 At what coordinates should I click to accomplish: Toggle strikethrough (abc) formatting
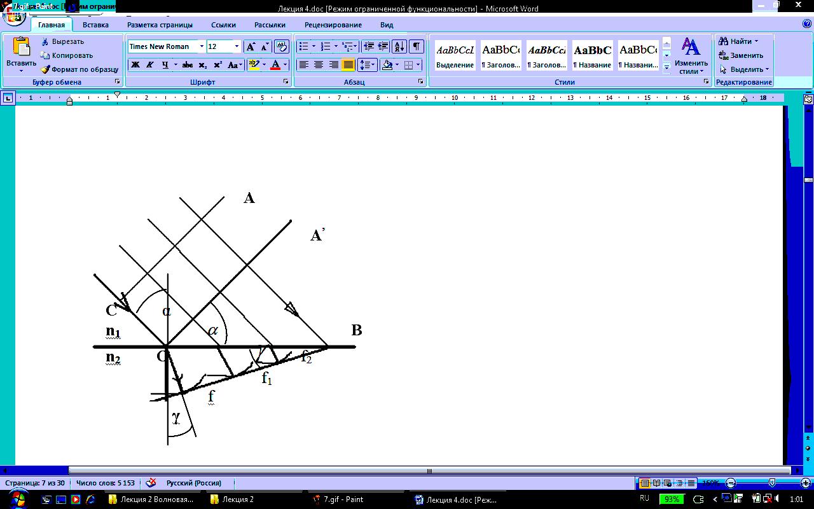188,65
